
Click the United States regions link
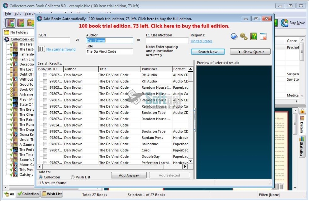pyautogui.click(x=201, y=41)
